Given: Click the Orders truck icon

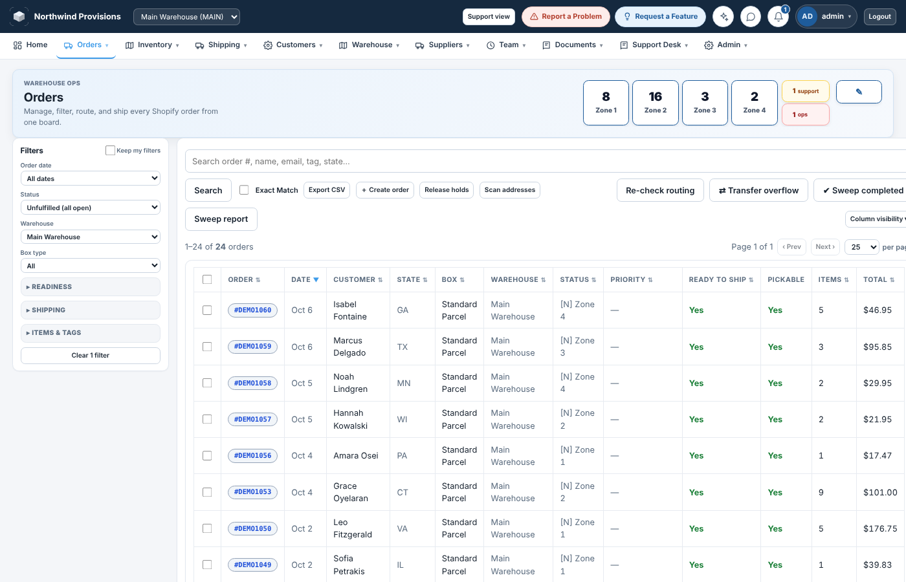Looking at the screenshot, I should point(68,45).
